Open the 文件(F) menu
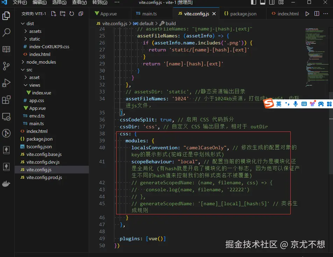333x257 pixels. tap(20, 2)
